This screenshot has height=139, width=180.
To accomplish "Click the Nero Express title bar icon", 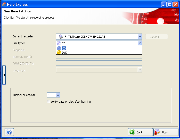I will 4,4.
